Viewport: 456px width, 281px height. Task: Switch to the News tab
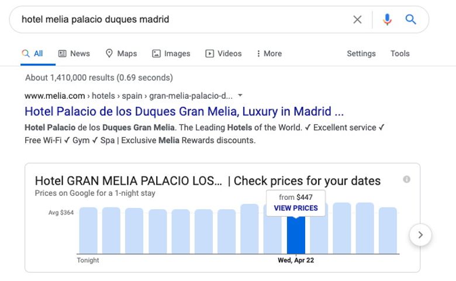(74, 54)
